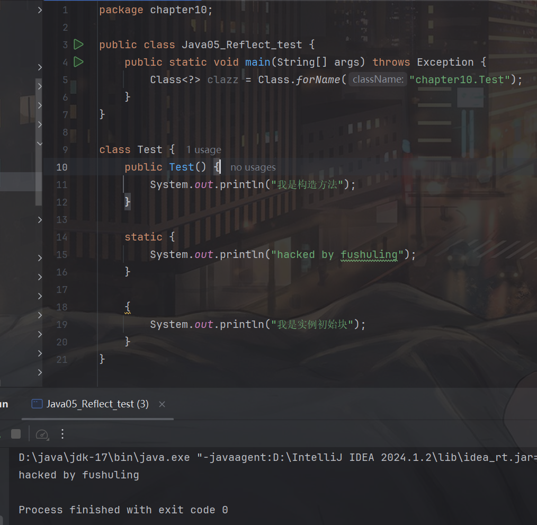The width and height of the screenshot is (537, 525).
Task: Click the console icon on Java05_Reflect_test tab
Action: coord(37,404)
